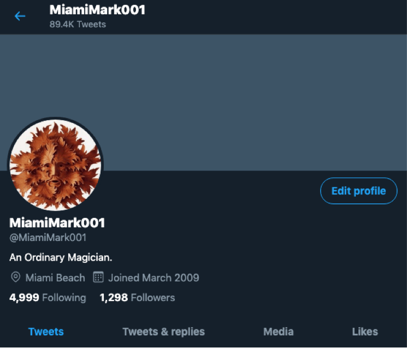View the Followers list link
Screen dimensions: 407x348
[x=153, y=298]
